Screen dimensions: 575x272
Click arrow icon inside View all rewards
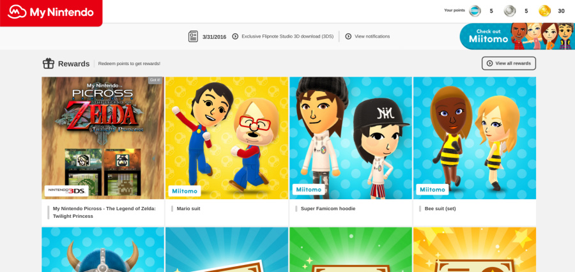[x=489, y=63]
